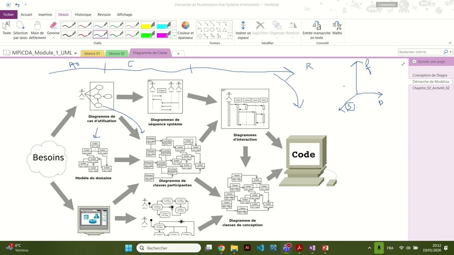Select the cyan highlighter

click(164, 25)
